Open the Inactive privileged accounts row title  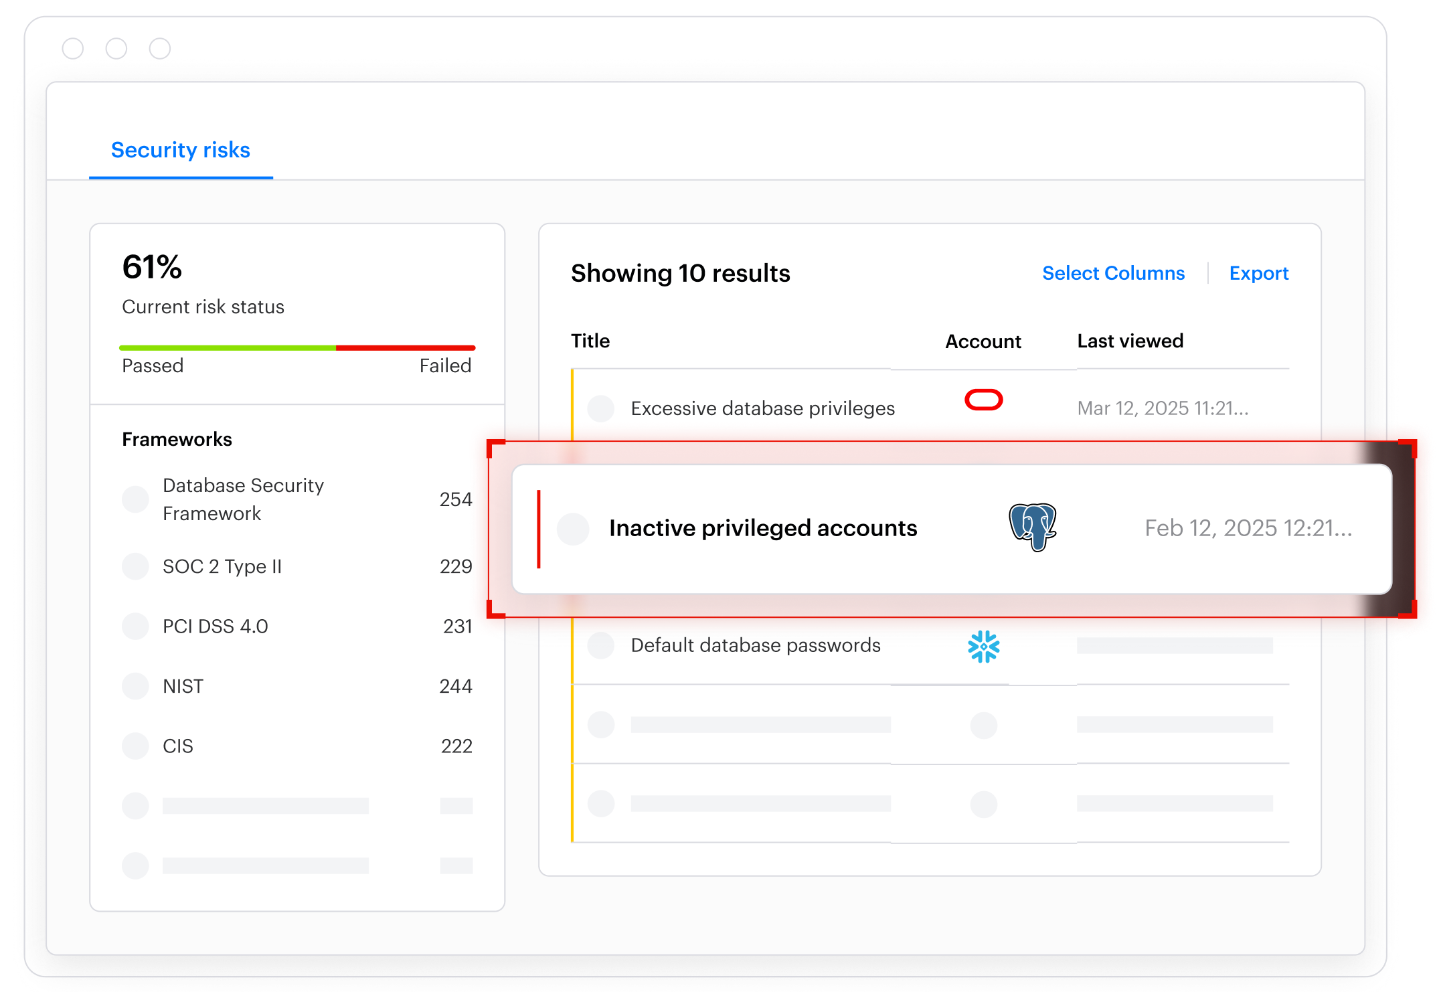click(x=762, y=528)
